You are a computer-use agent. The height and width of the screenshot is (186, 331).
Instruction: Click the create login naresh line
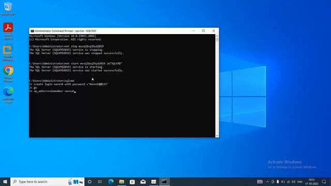(69, 84)
